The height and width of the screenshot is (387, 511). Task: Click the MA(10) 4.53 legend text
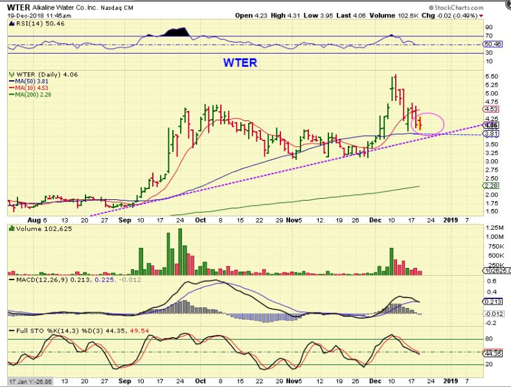[32, 88]
